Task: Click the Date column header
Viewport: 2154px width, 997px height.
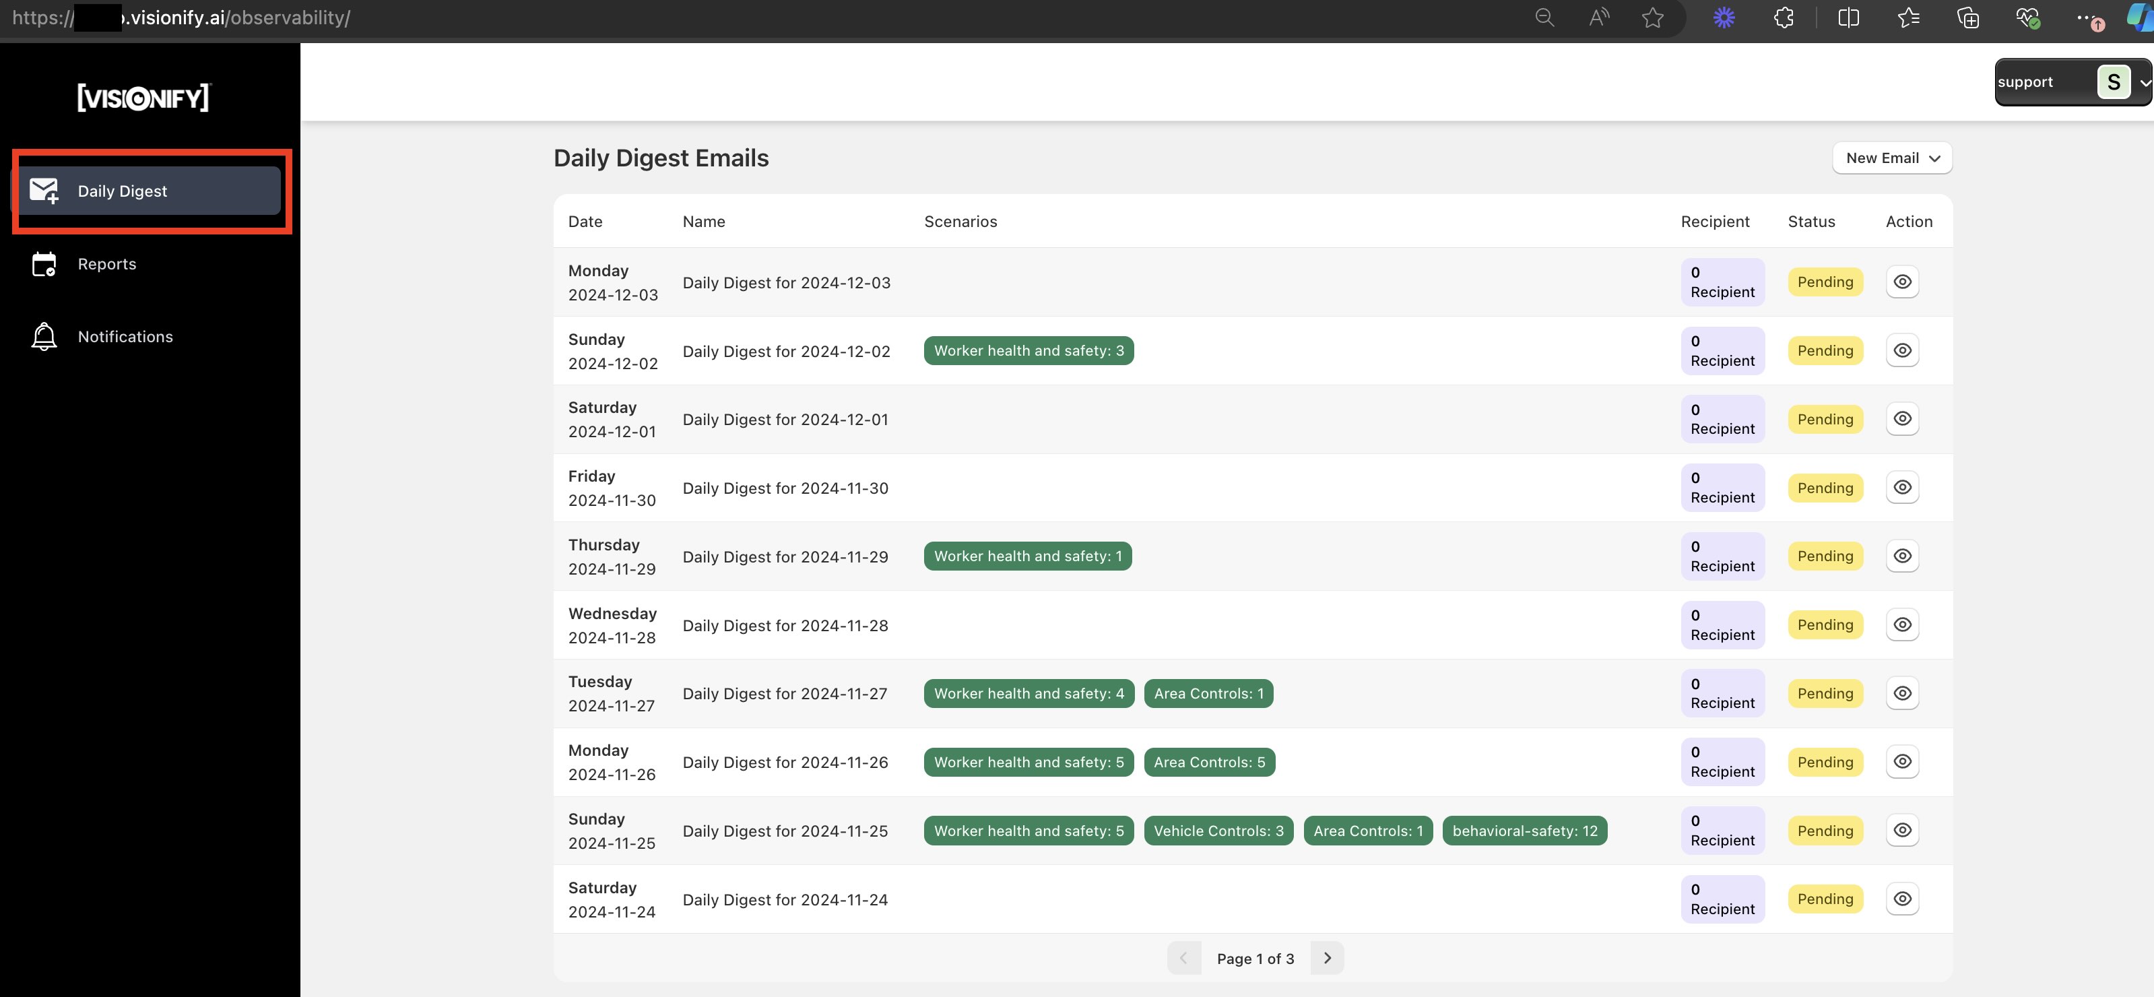Action: coord(585,222)
